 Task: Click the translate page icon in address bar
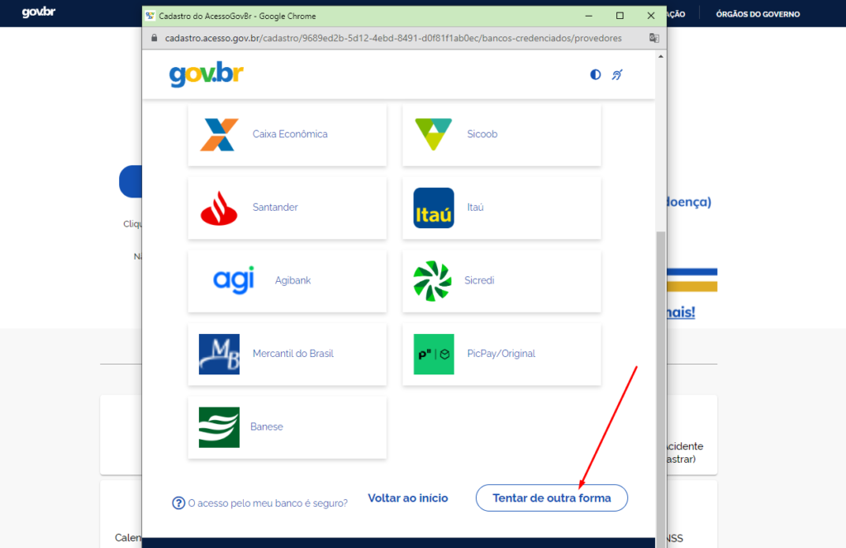pyautogui.click(x=654, y=38)
